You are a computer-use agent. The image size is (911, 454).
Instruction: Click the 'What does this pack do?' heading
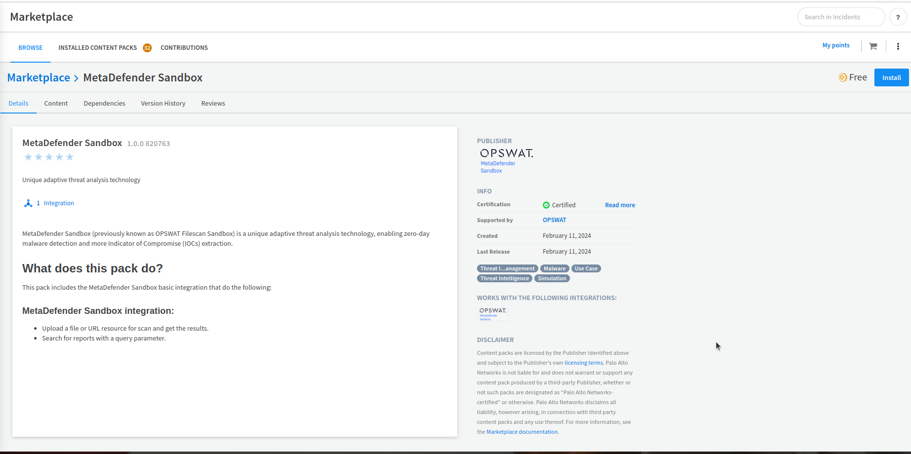pyautogui.click(x=92, y=268)
